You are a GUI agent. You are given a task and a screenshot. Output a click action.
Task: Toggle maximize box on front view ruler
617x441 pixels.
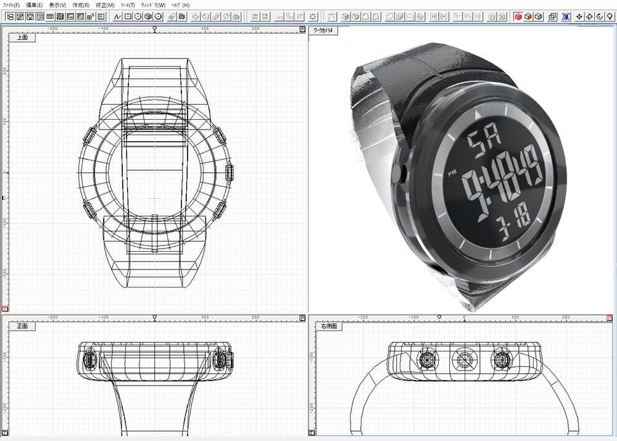point(302,318)
